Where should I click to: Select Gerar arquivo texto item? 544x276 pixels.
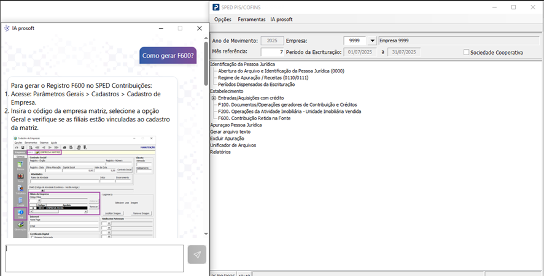click(230, 132)
